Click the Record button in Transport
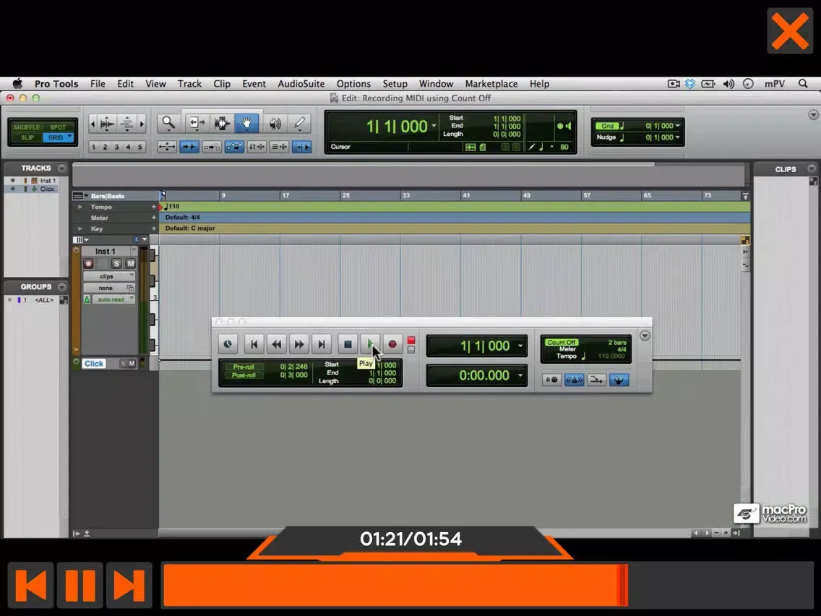The image size is (821, 616). pos(392,344)
